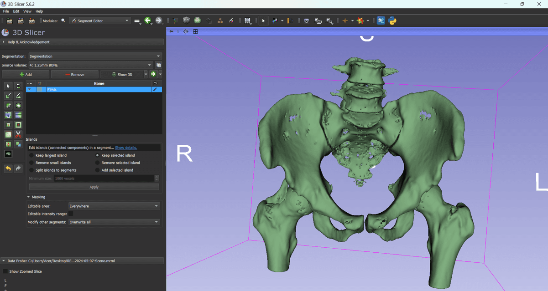The height and width of the screenshot is (291, 548).
Task: Enable the Show Zoomed Slice checkbox
Action: click(x=5, y=271)
